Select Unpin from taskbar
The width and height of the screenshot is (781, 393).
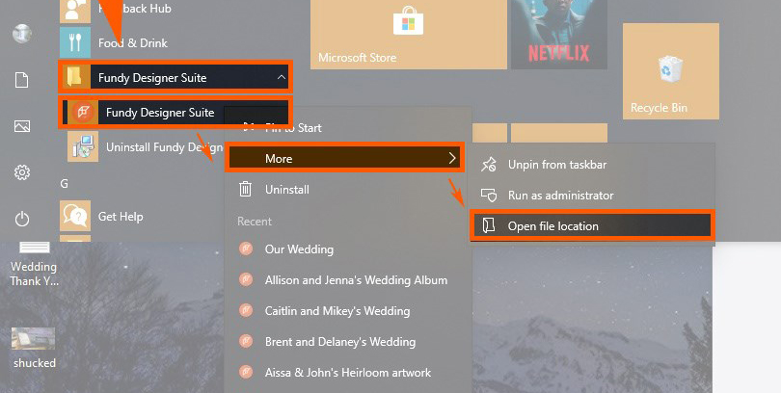pyautogui.click(x=592, y=164)
